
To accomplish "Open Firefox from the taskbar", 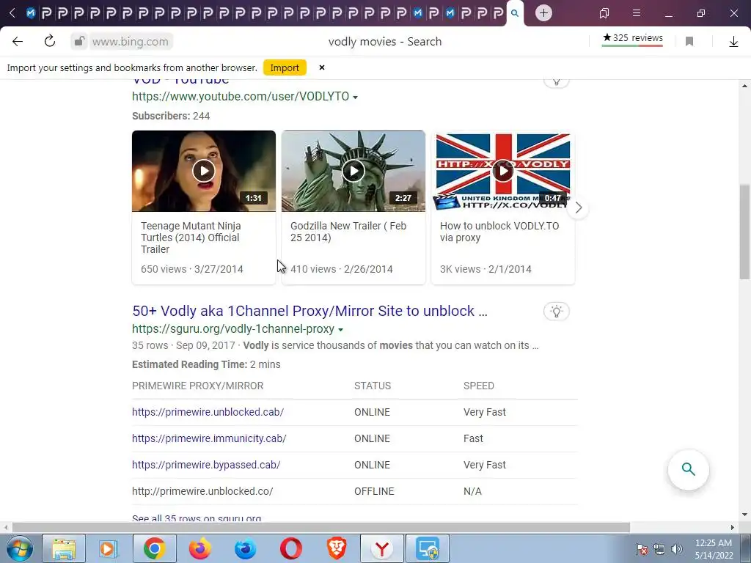I will [199, 548].
